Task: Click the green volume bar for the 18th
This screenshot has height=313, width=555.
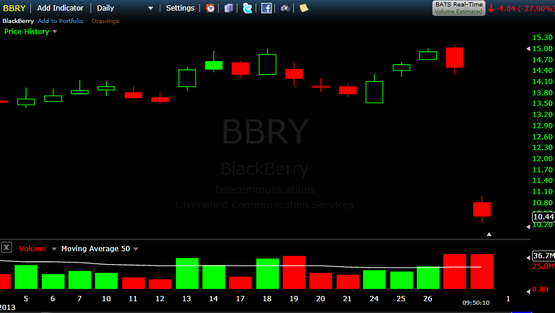Action: pyautogui.click(x=267, y=274)
